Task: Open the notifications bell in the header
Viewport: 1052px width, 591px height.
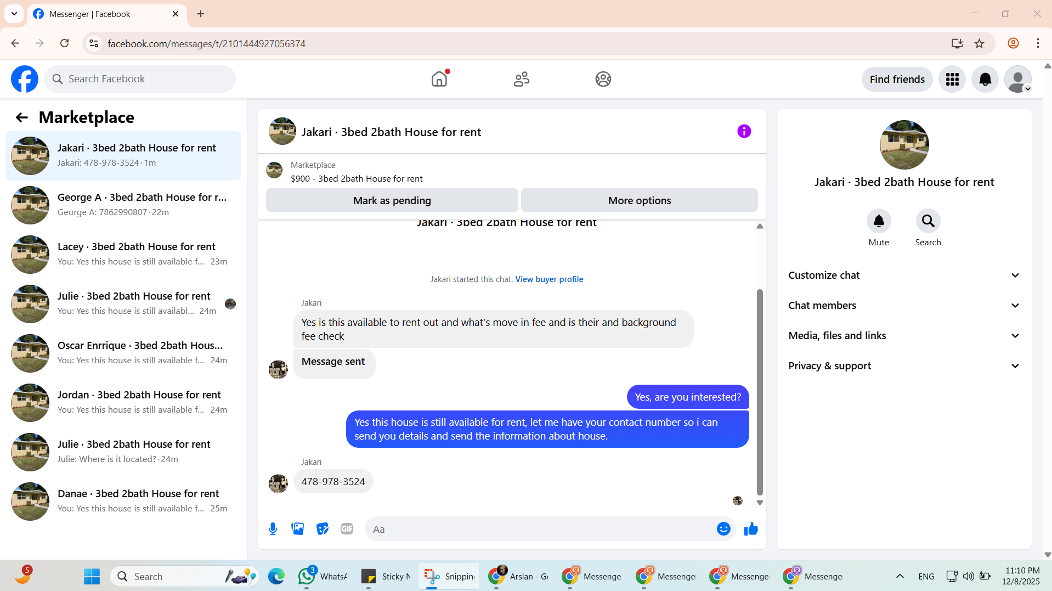Action: point(985,80)
